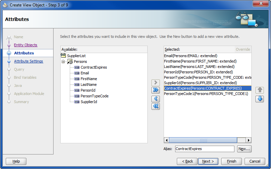Viewport: 271px width, 169px height.
Task: Click the Next > button
Action: [x=208, y=162]
